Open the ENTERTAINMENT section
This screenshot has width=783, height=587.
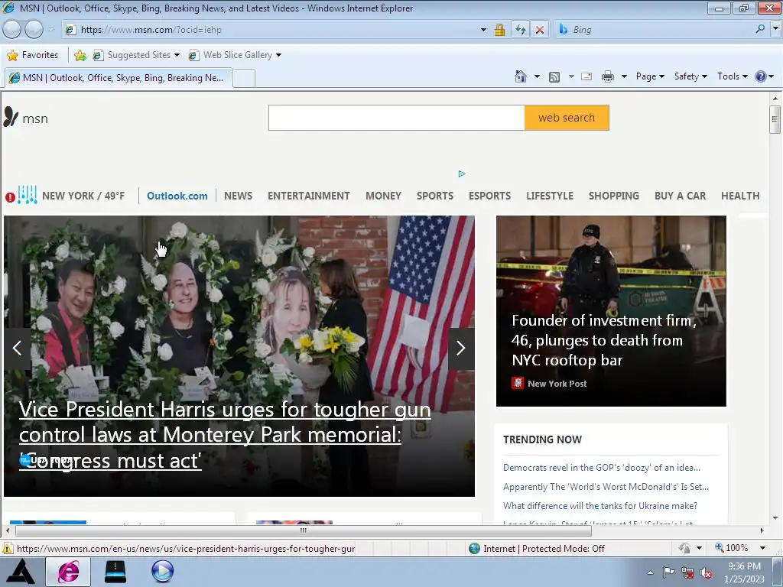pyautogui.click(x=309, y=196)
